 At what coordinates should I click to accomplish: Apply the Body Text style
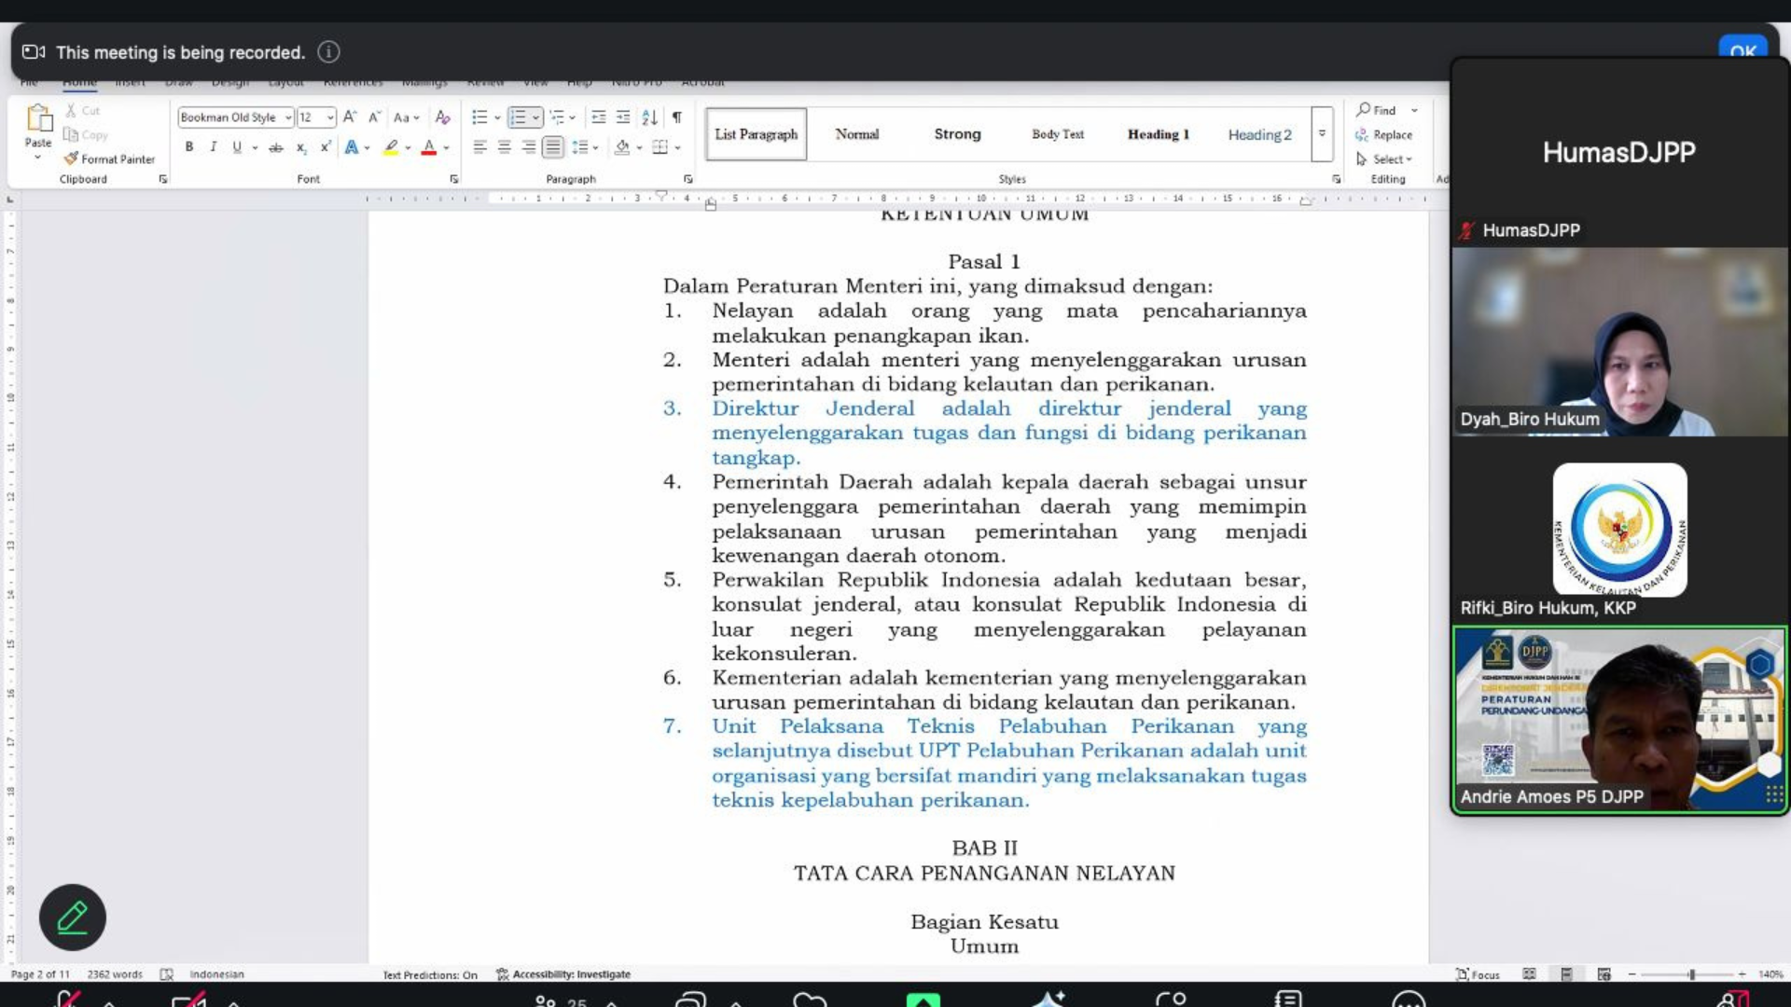coord(1058,134)
